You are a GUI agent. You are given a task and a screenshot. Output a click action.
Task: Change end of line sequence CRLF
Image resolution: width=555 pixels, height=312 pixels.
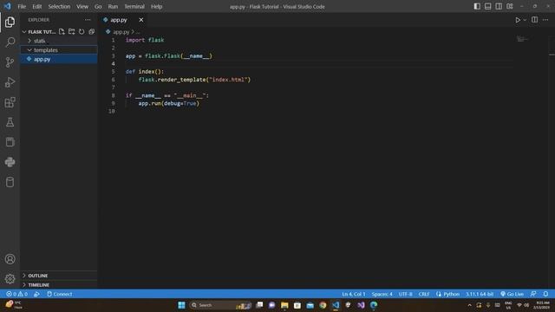coord(424,294)
